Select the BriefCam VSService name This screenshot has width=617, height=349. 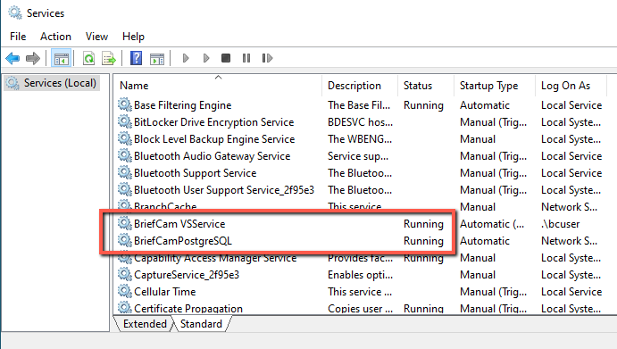(x=179, y=223)
